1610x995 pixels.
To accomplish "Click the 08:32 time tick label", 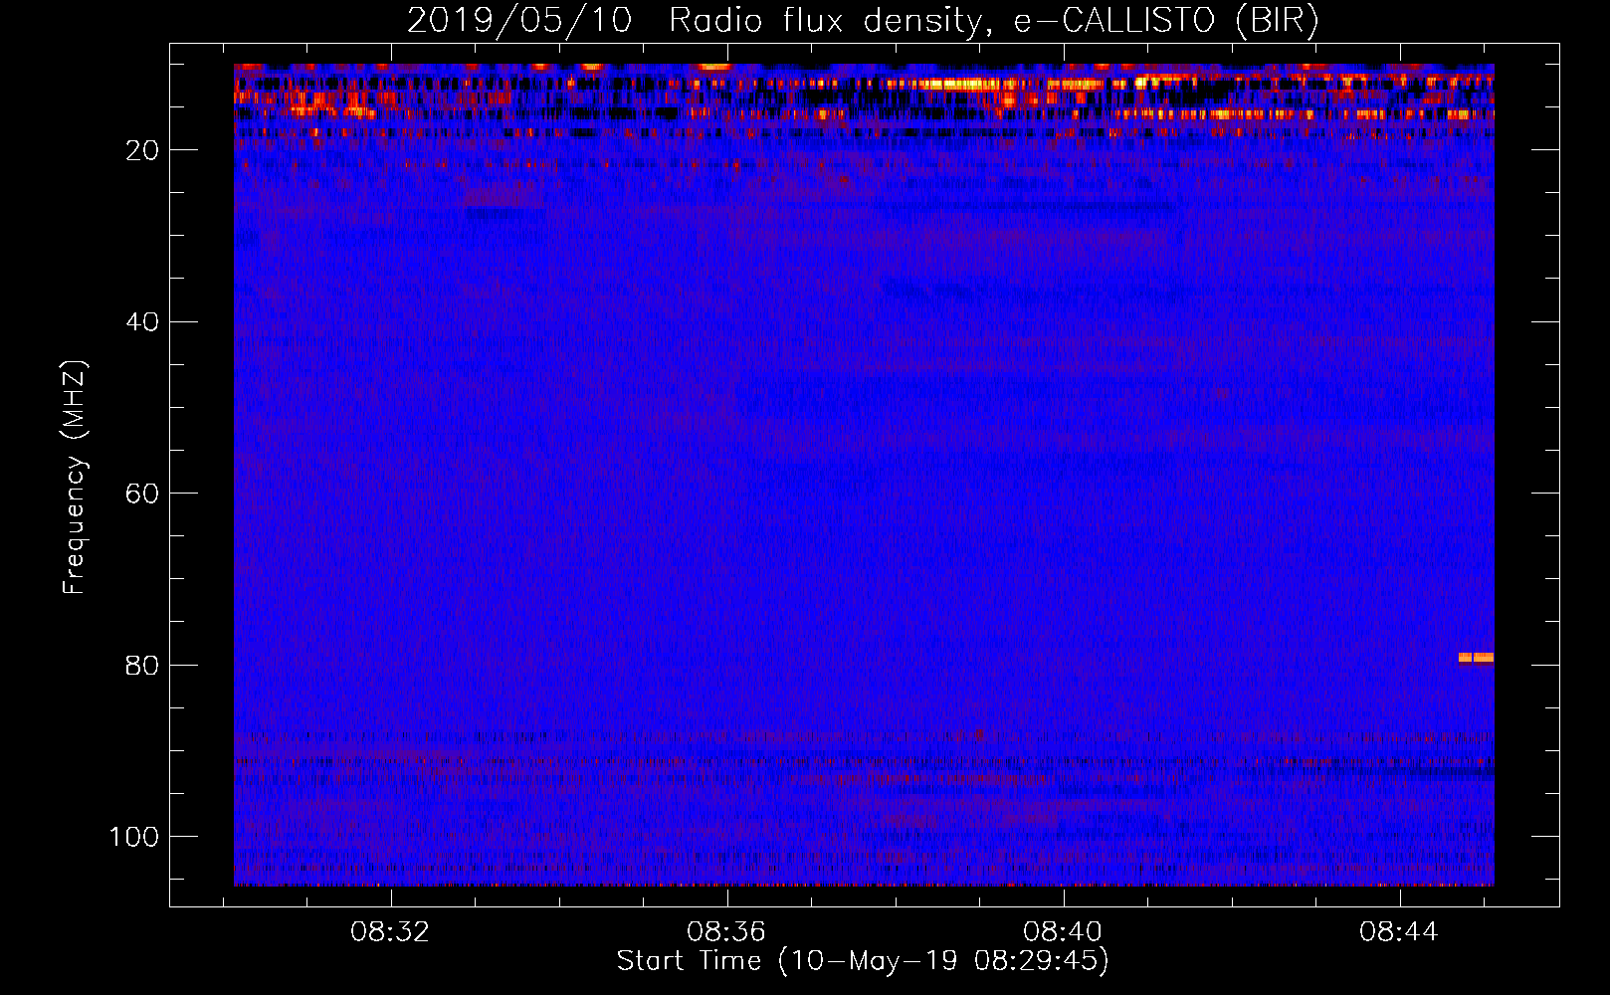I will coord(390,931).
